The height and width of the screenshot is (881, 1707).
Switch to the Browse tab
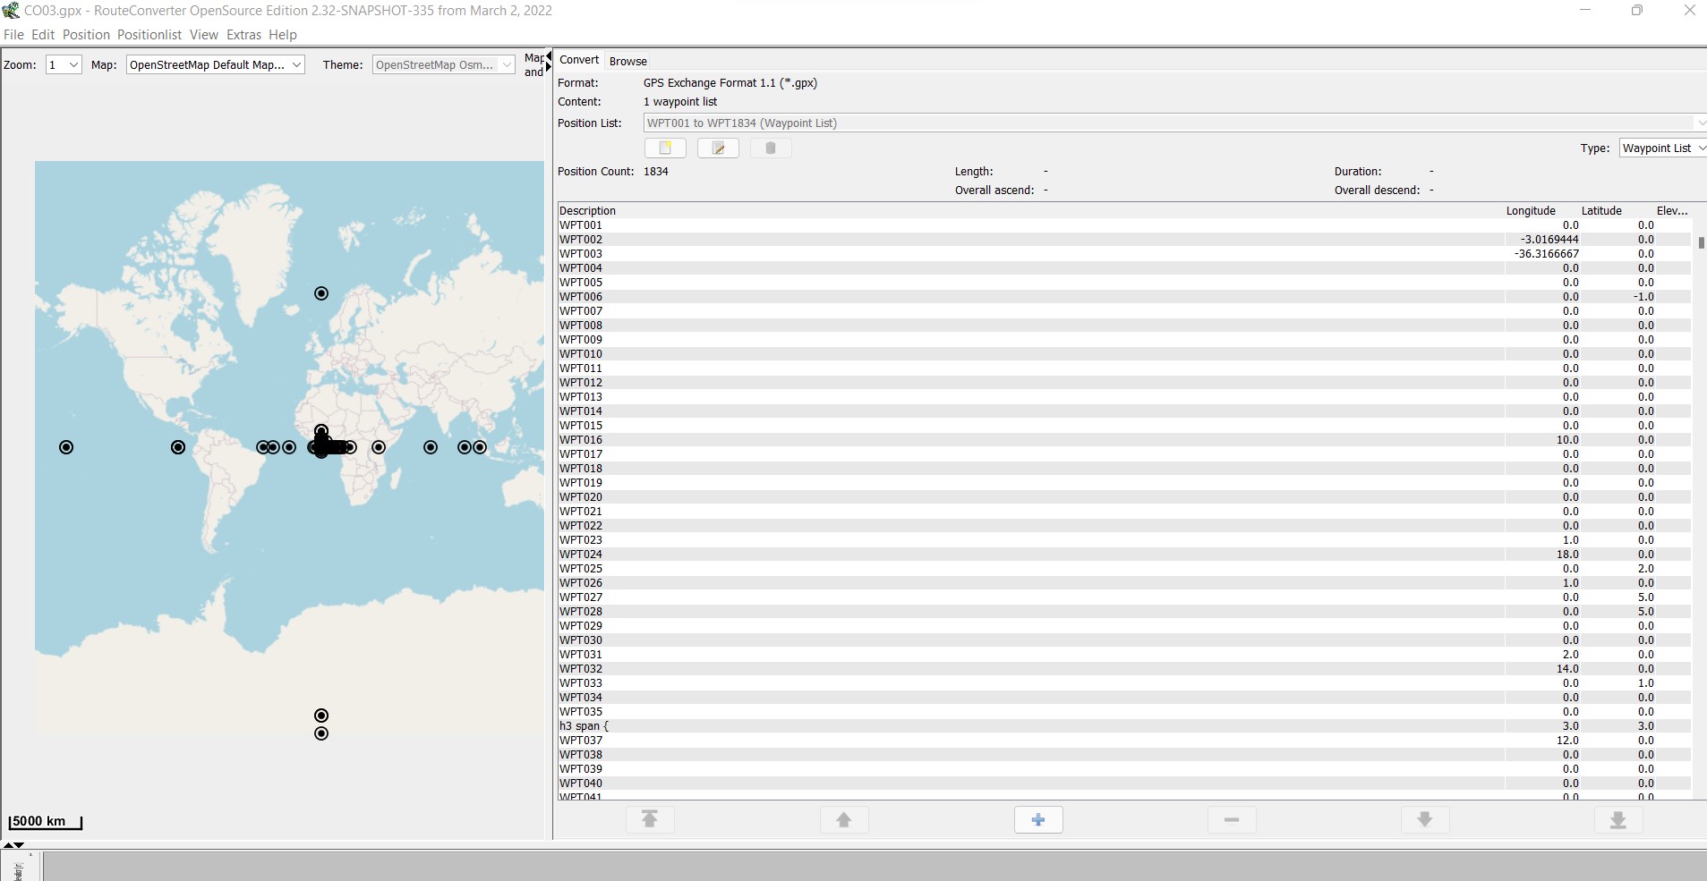[x=627, y=61]
